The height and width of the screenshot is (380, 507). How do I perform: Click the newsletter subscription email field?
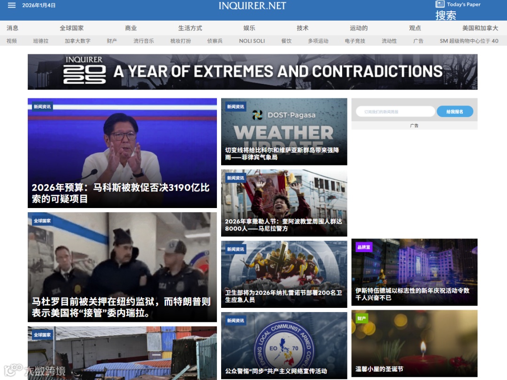click(395, 112)
